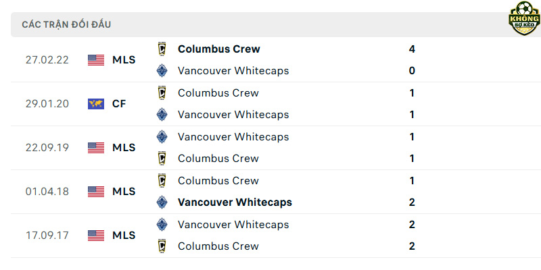Open the 29.01.20 match date
The height and width of the screenshot is (270, 541).
pos(47,104)
